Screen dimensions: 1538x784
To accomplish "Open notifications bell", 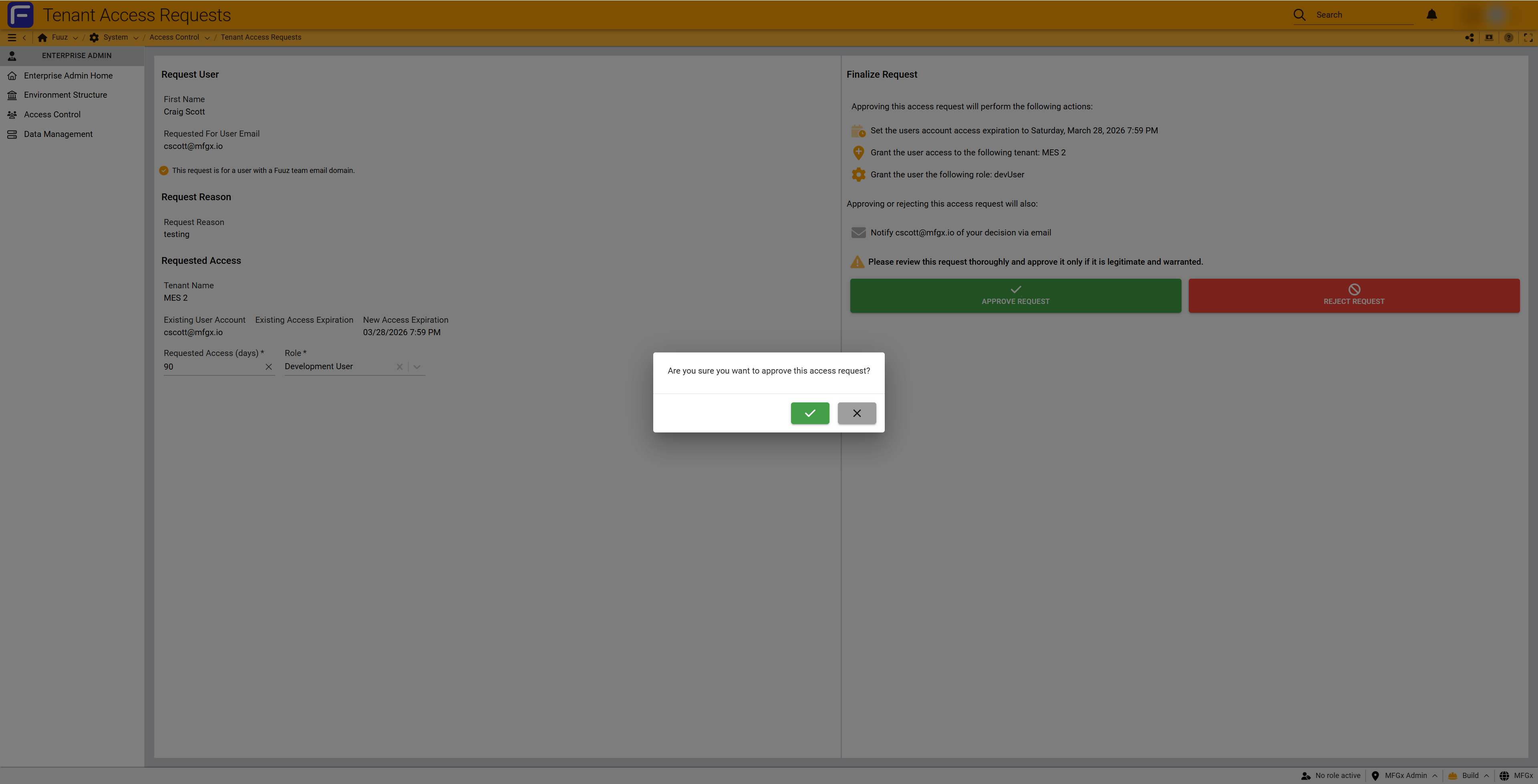I will click(1432, 14).
